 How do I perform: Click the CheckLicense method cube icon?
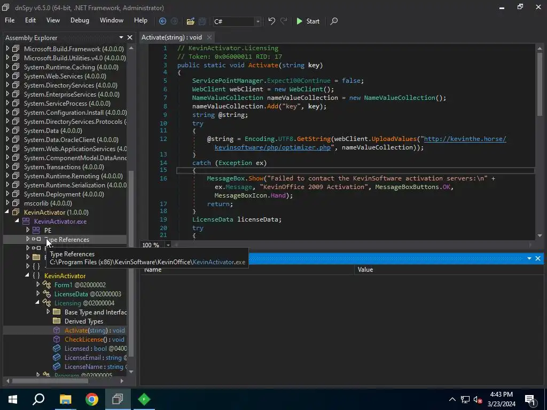(x=57, y=339)
